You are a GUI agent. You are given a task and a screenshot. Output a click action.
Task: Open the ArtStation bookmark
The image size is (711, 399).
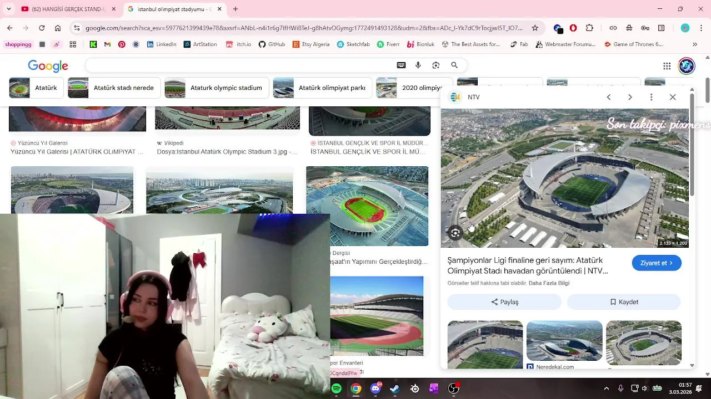(x=201, y=44)
